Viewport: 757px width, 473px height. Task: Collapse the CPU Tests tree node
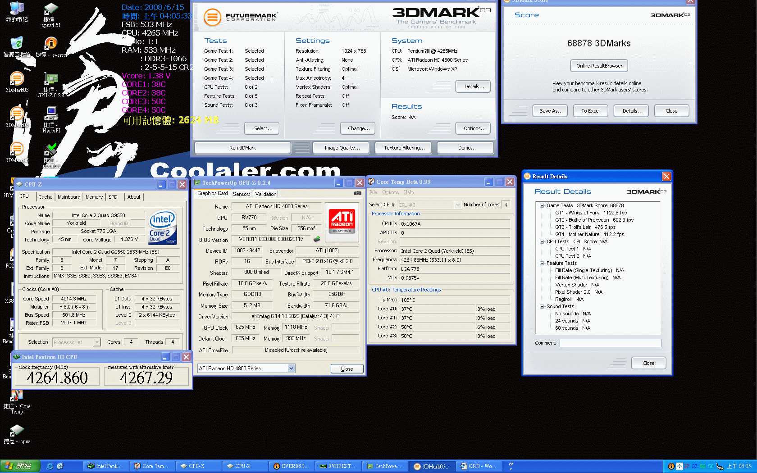pos(542,241)
